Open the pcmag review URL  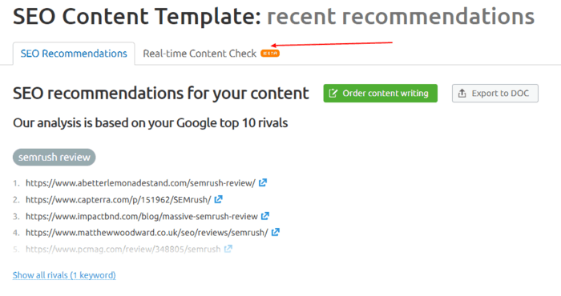pyautogui.click(x=123, y=250)
